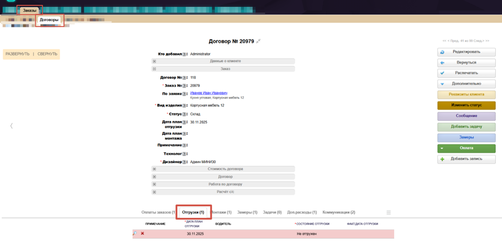Expand the Стоимость договора section
This screenshot has width=502, height=245.
[154, 169]
